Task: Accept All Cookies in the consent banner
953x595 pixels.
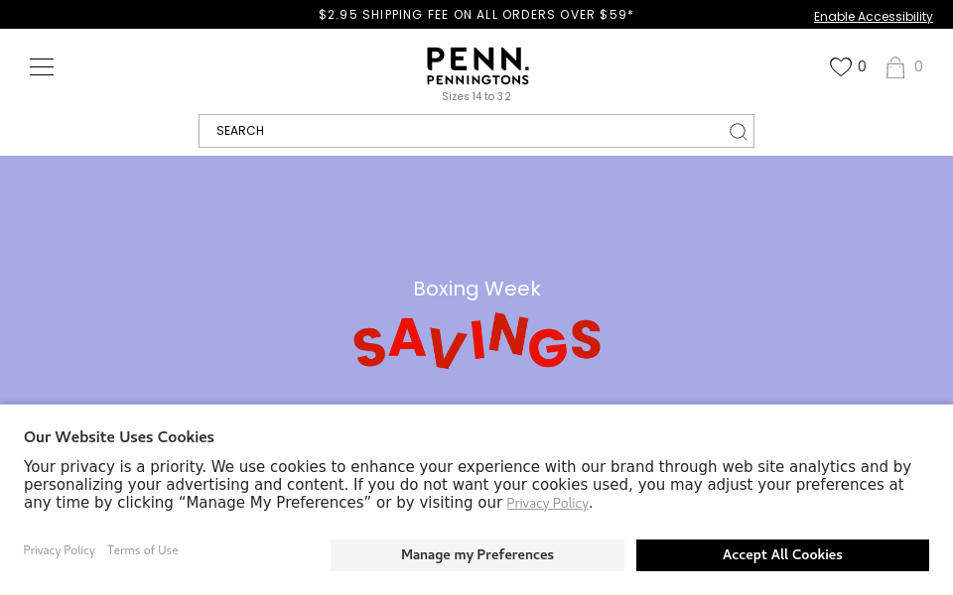Action: (782, 555)
